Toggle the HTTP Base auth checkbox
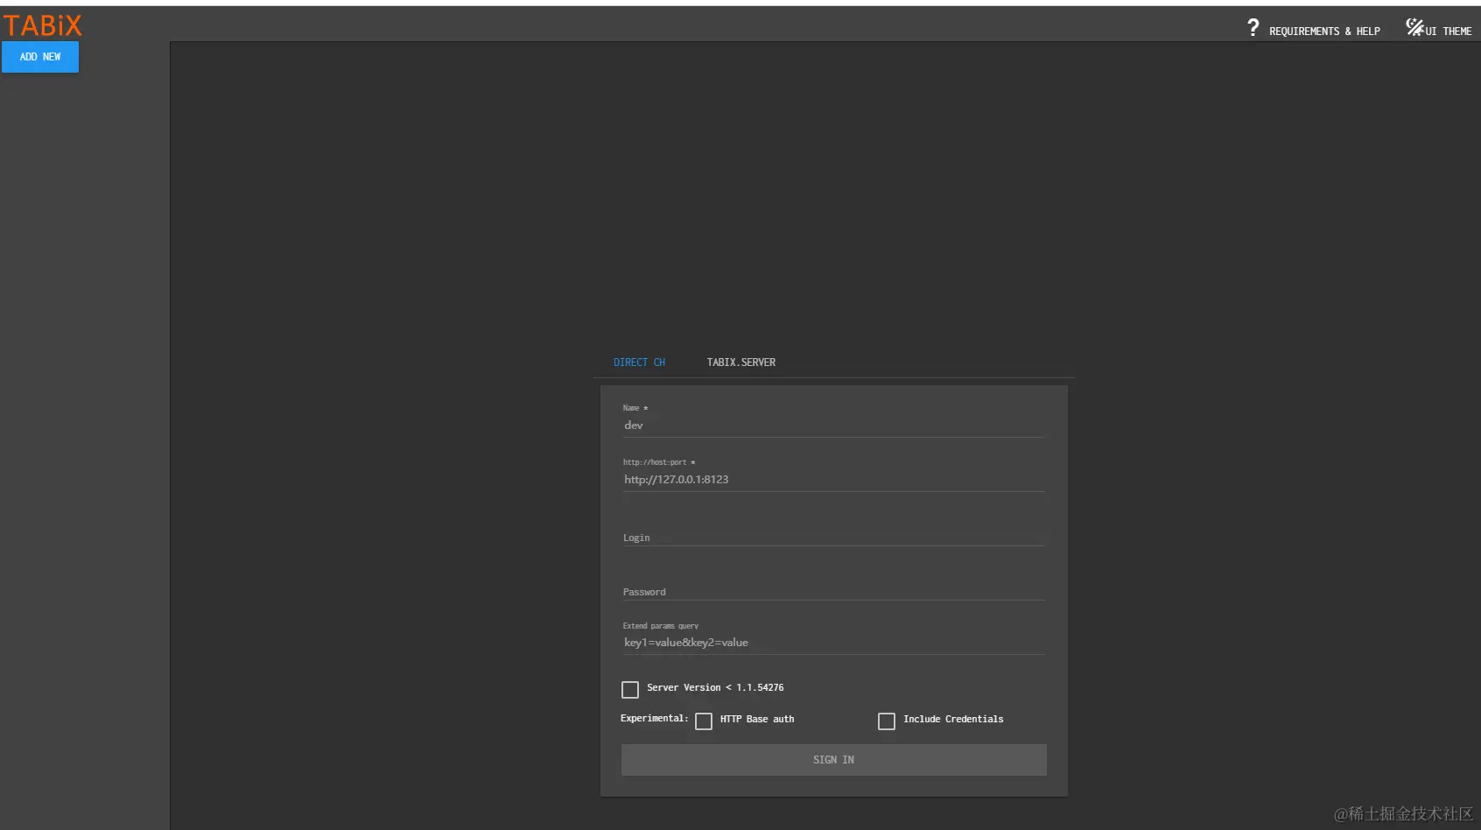 pos(704,721)
